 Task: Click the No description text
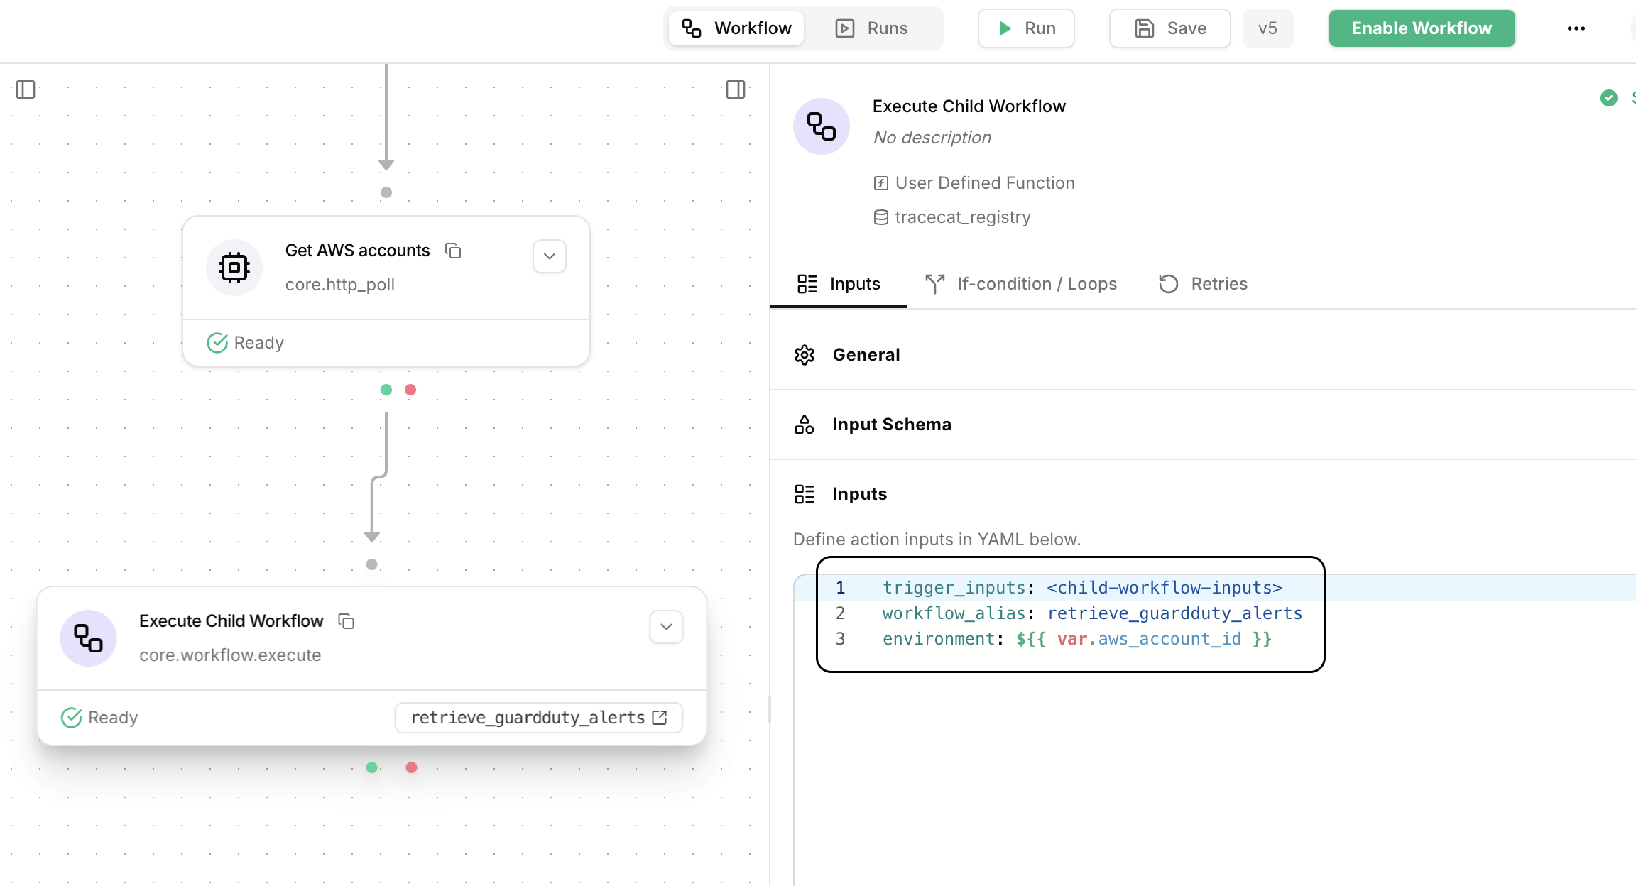[x=932, y=138]
